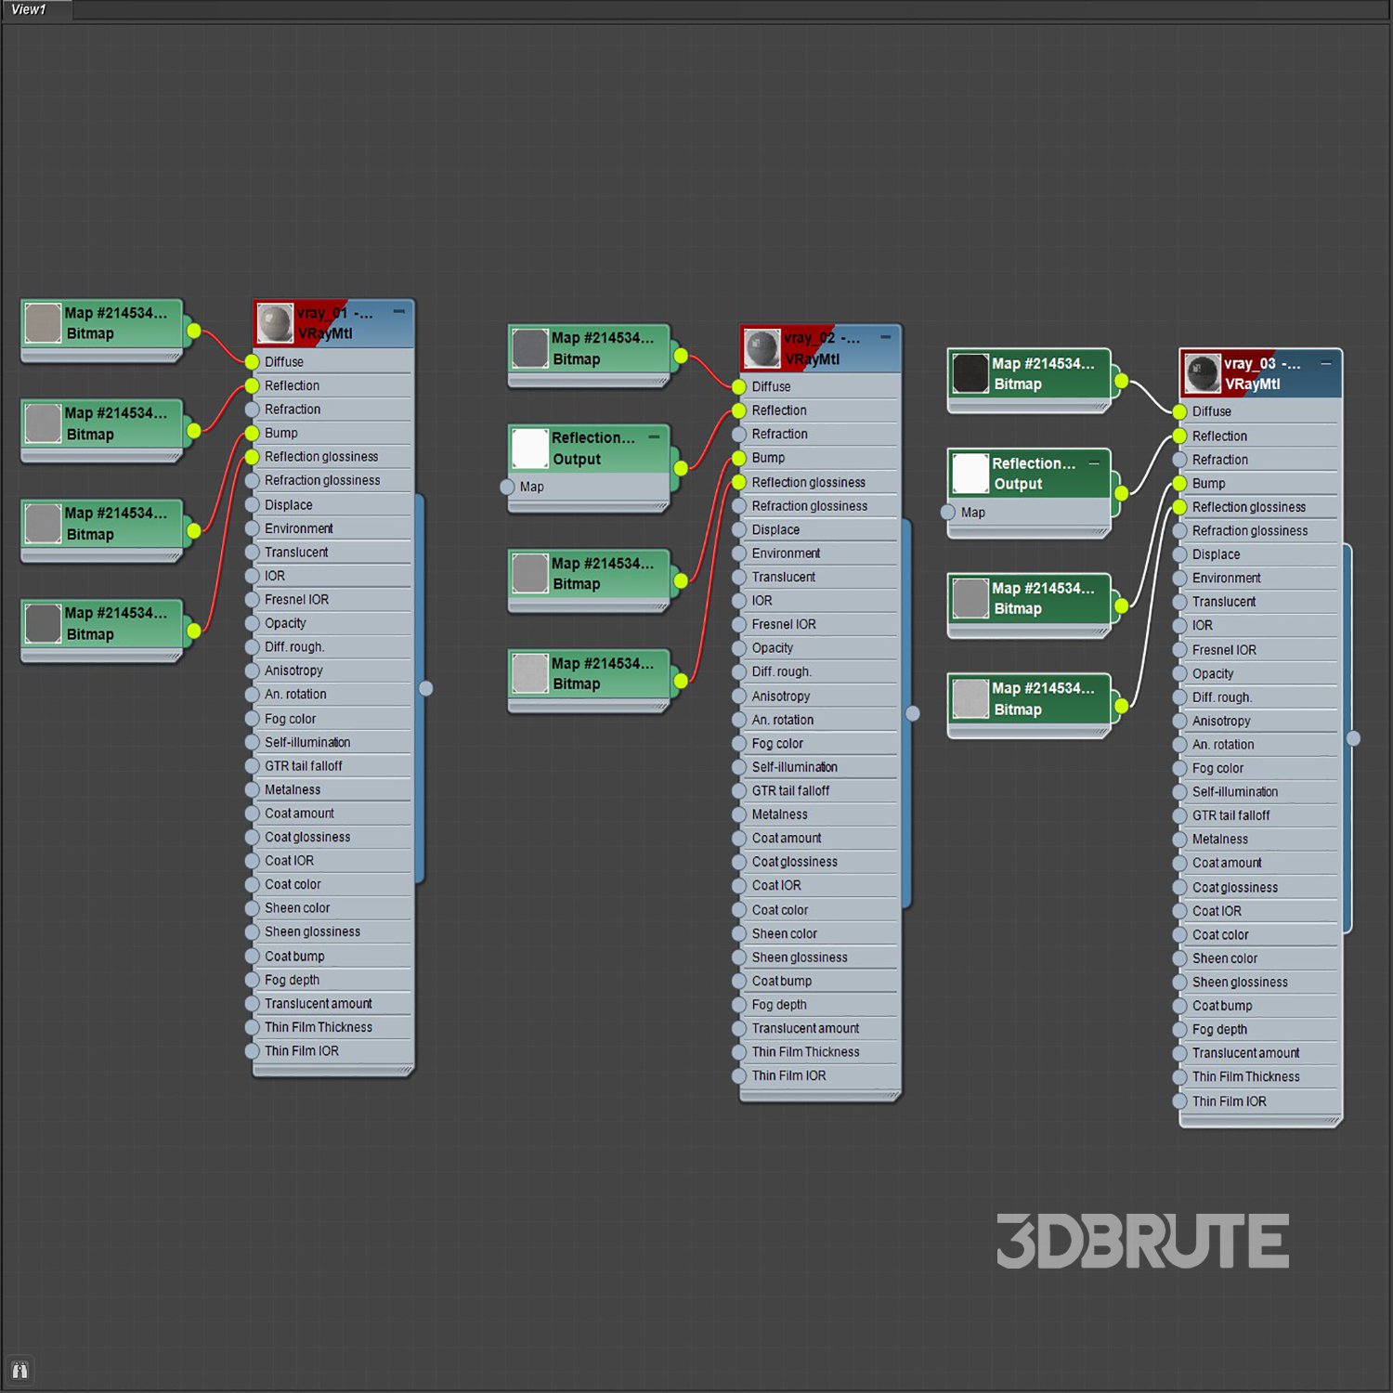Click Map input socket of Reflection Output beside vray_02
Screen dimensions: 1393x1393
(507, 487)
